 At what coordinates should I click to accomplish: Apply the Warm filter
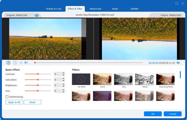102,79
